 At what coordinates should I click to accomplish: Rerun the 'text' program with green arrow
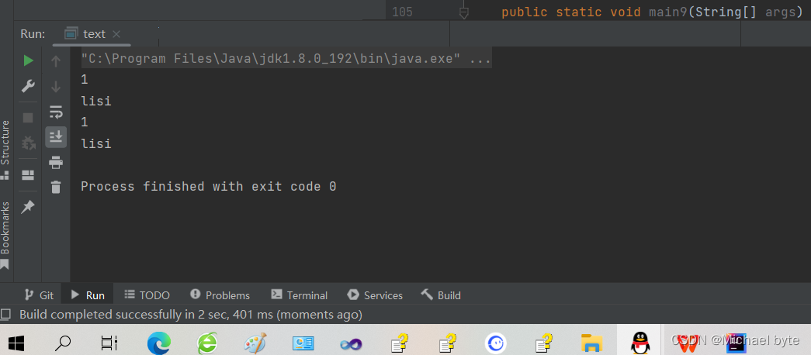[28, 61]
